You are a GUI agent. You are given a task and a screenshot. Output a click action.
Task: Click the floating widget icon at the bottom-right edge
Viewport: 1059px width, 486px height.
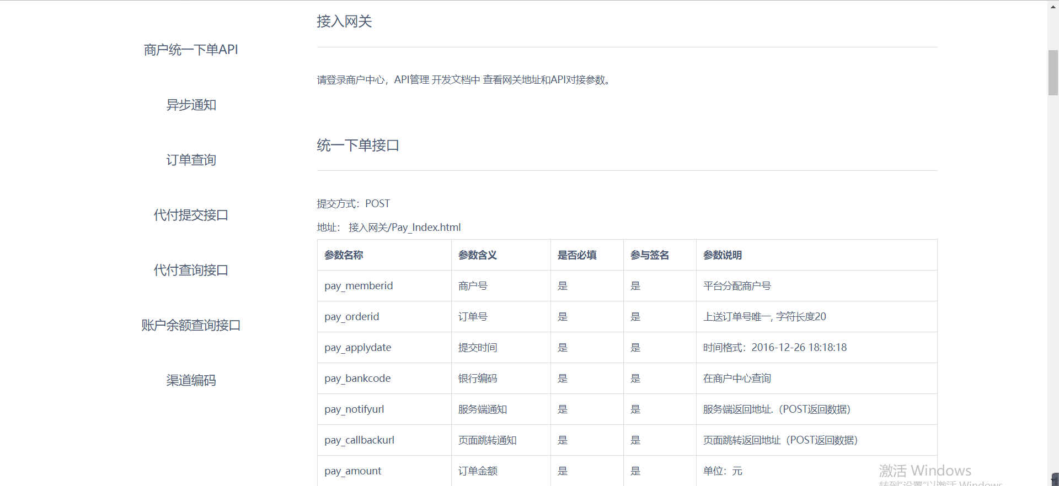point(1055,478)
